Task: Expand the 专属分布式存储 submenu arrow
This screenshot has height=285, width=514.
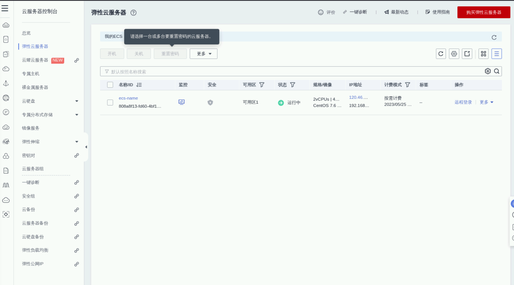Action: point(77,115)
